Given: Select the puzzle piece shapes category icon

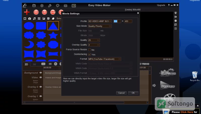Looking at the screenshot, I should 53,18.
